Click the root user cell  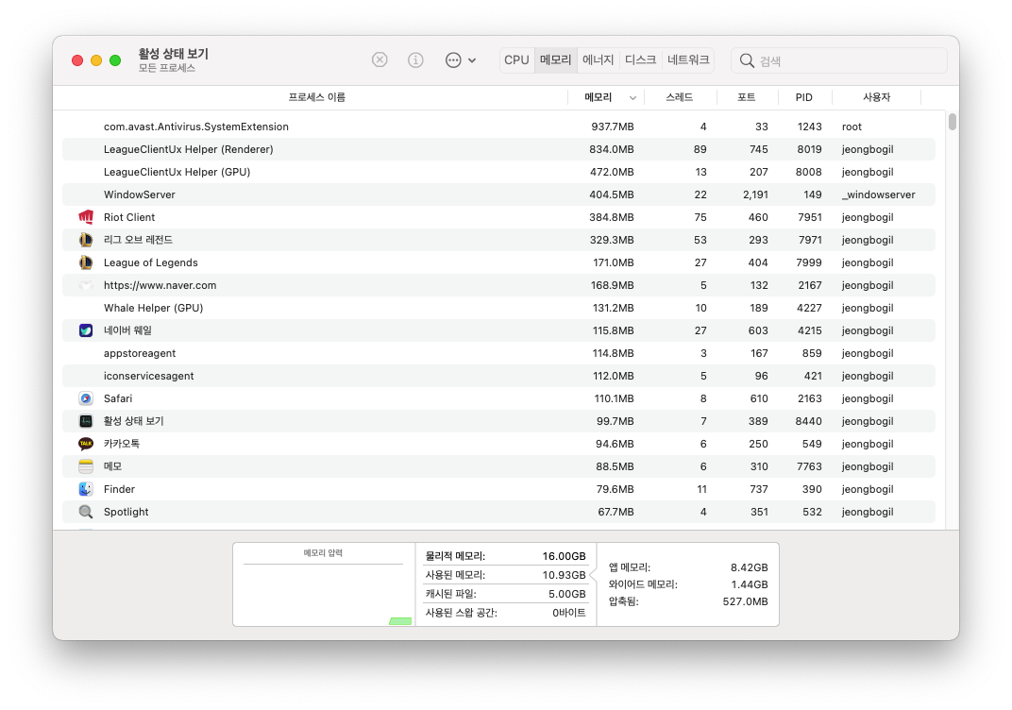(x=852, y=127)
